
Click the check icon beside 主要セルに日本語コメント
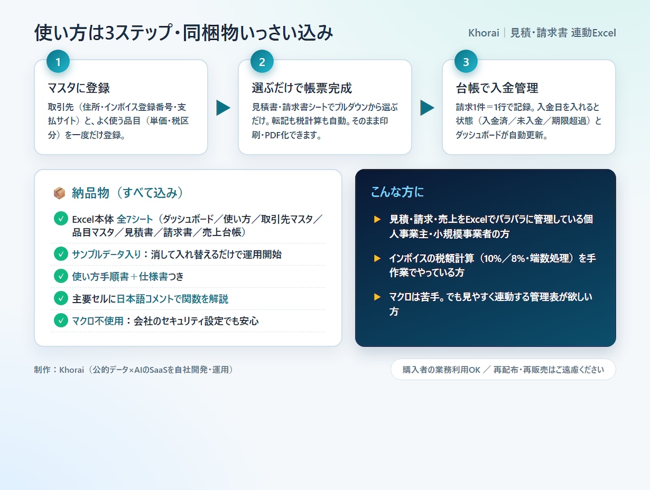(61, 298)
